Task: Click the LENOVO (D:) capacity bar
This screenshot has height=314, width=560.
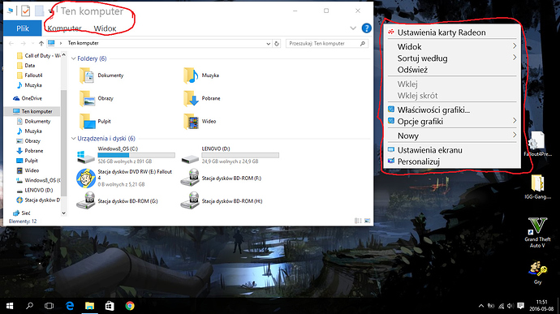Action: pos(240,156)
